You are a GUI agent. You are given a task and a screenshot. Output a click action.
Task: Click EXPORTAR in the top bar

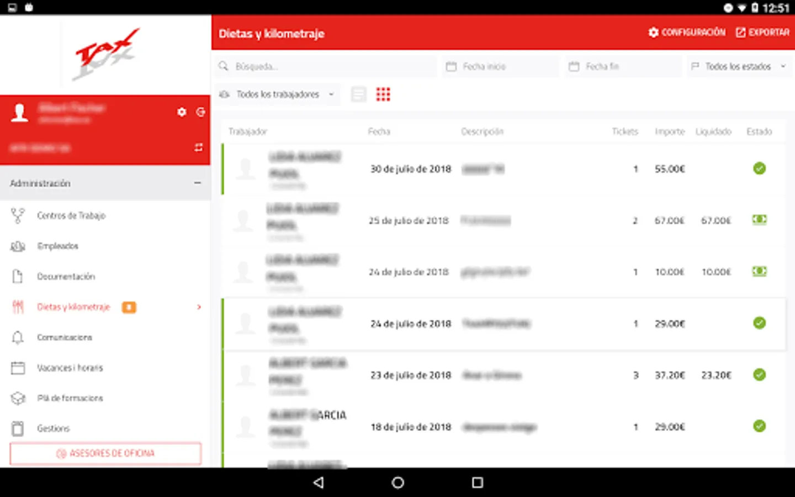pyautogui.click(x=762, y=33)
